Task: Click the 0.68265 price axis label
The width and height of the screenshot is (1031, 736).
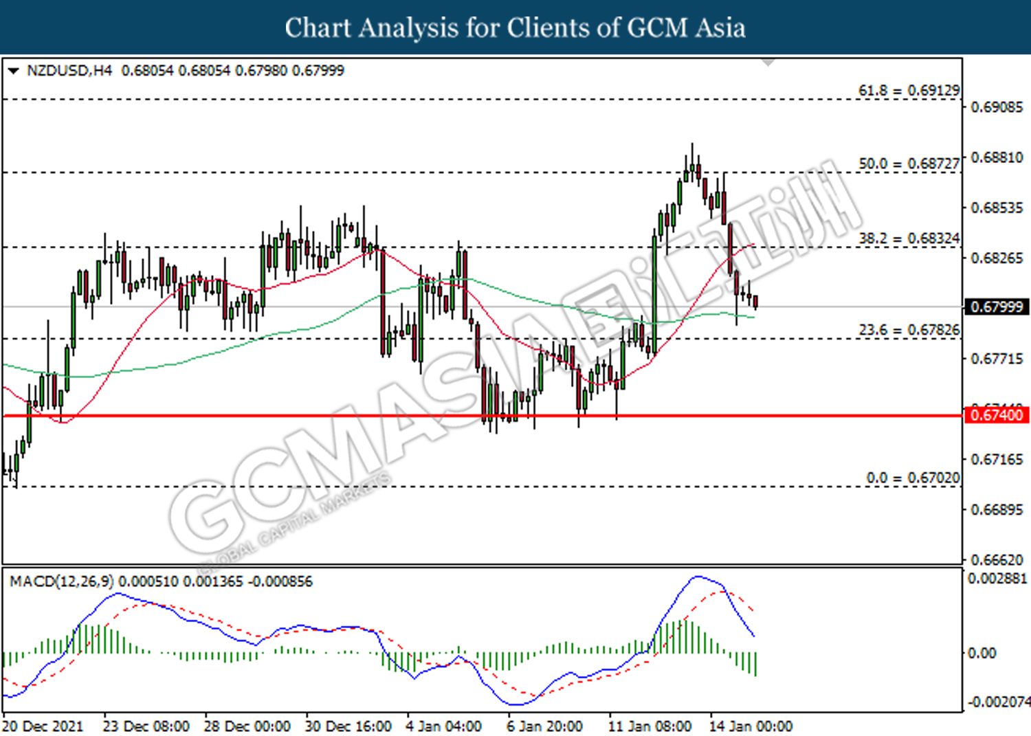Action: 997,258
